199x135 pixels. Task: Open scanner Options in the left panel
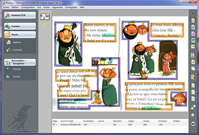coord(17,42)
